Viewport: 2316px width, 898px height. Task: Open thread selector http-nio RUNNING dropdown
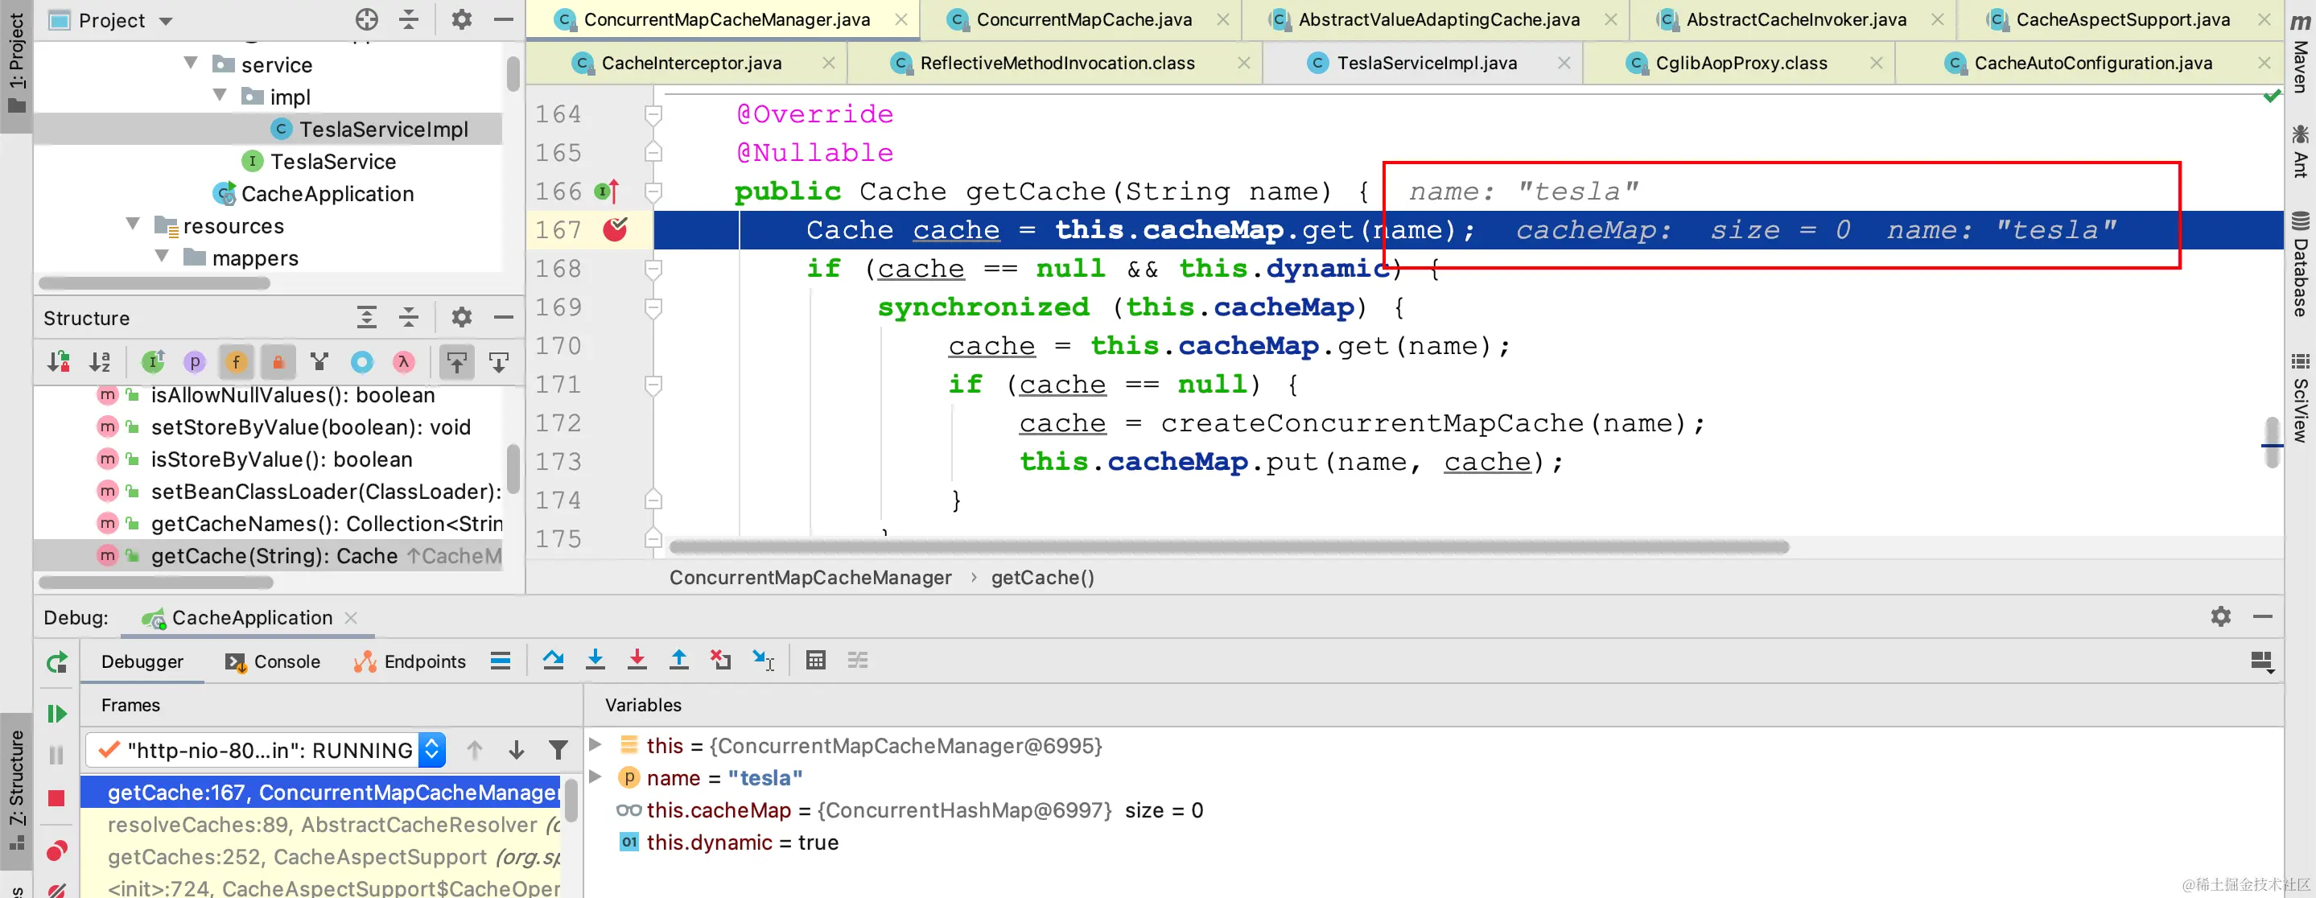(x=431, y=750)
